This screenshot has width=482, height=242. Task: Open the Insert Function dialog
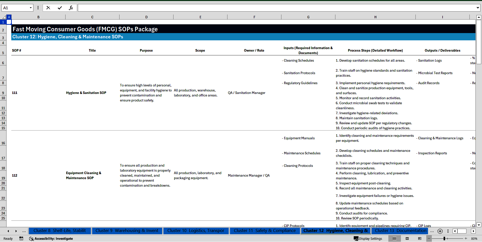click(71, 8)
